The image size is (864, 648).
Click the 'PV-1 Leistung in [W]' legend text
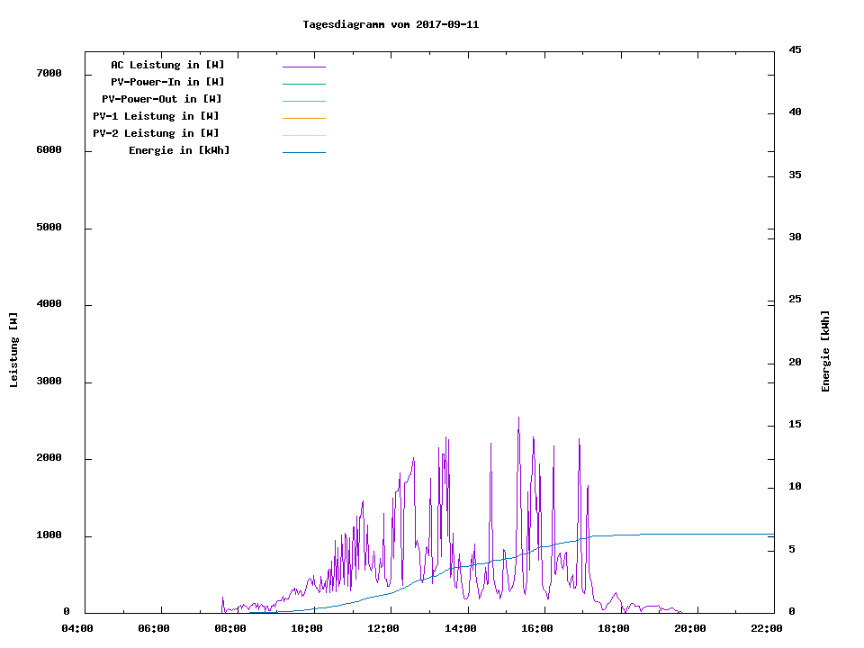click(156, 116)
